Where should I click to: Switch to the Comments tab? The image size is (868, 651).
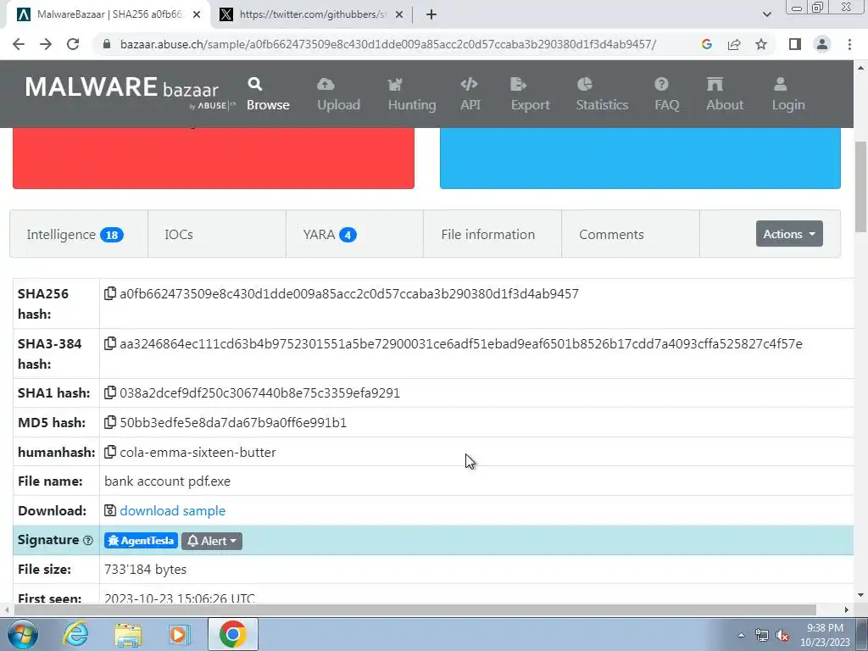[630, 234]
